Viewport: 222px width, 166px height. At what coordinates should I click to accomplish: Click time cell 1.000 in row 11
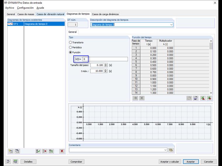click(x=149, y=83)
